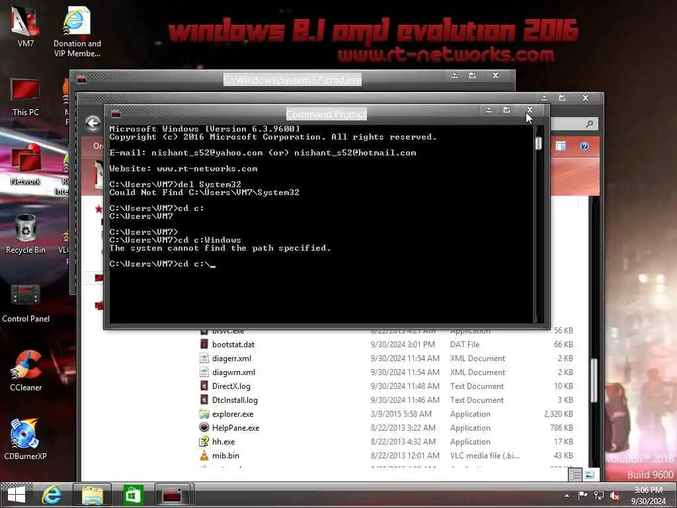Open File Explorer taskbar button
The height and width of the screenshot is (508, 677).
(x=93, y=495)
